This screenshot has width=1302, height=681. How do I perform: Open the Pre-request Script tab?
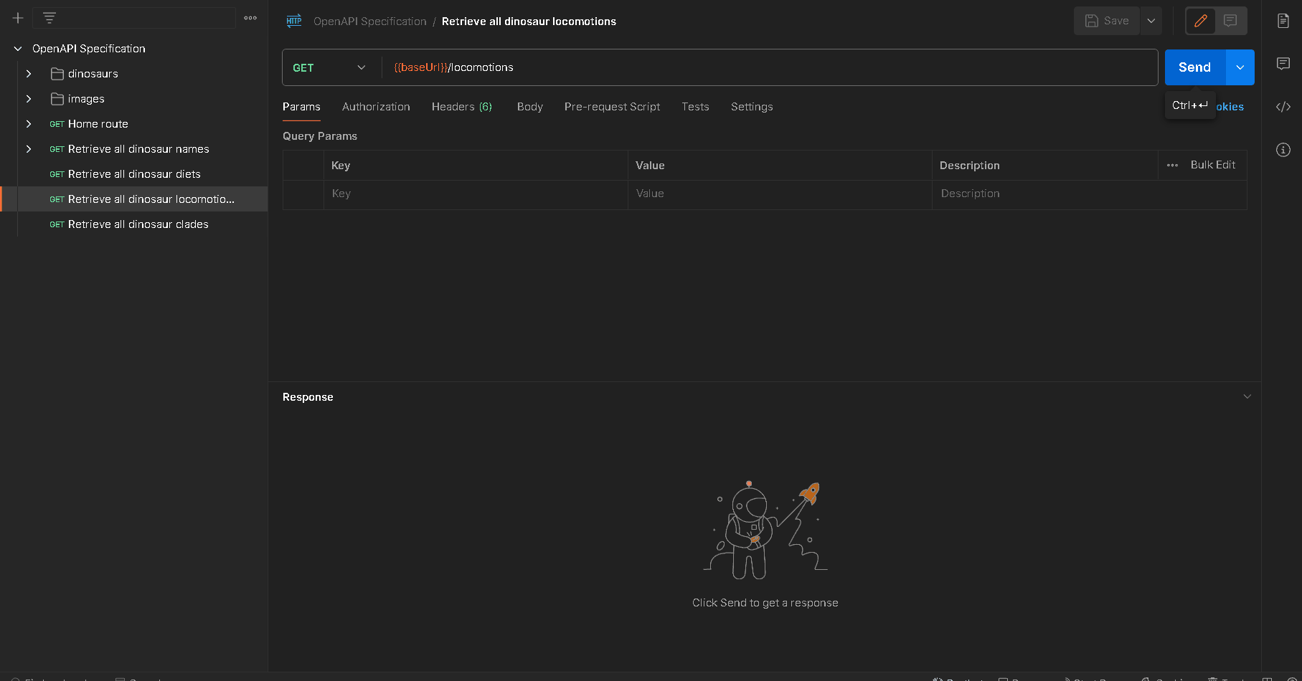coord(612,107)
